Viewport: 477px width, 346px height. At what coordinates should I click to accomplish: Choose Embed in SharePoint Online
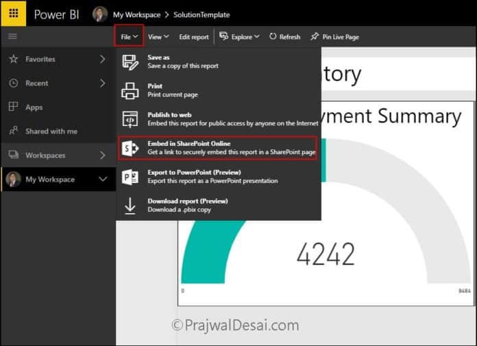pyautogui.click(x=218, y=148)
